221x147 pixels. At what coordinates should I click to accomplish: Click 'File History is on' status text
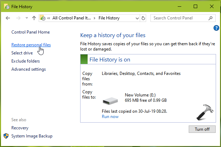pos(110,59)
